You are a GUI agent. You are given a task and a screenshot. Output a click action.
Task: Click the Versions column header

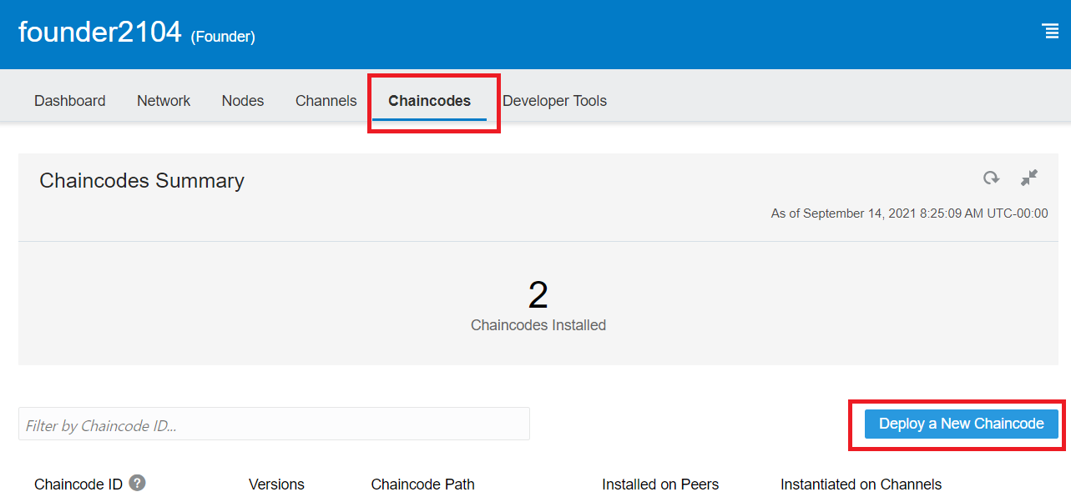[x=276, y=484]
